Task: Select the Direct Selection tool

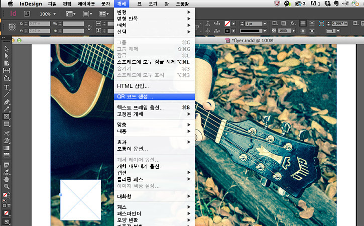Action: (x=7, y=56)
